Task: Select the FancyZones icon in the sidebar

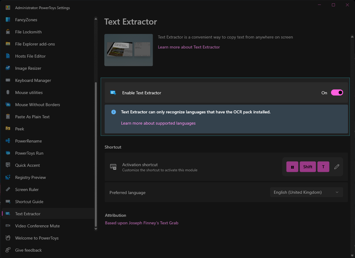Action: (x=8, y=20)
